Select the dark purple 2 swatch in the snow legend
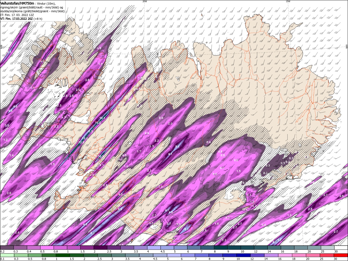This screenshot has width=348, height=261. pyautogui.click(x=100, y=248)
